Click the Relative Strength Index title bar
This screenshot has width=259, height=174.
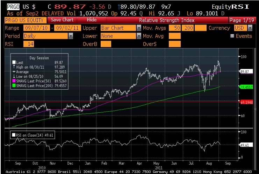click(167, 20)
